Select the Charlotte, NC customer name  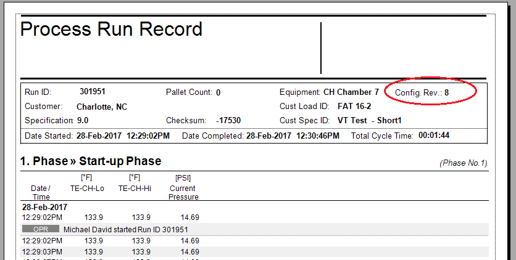click(x=101, y=107)
